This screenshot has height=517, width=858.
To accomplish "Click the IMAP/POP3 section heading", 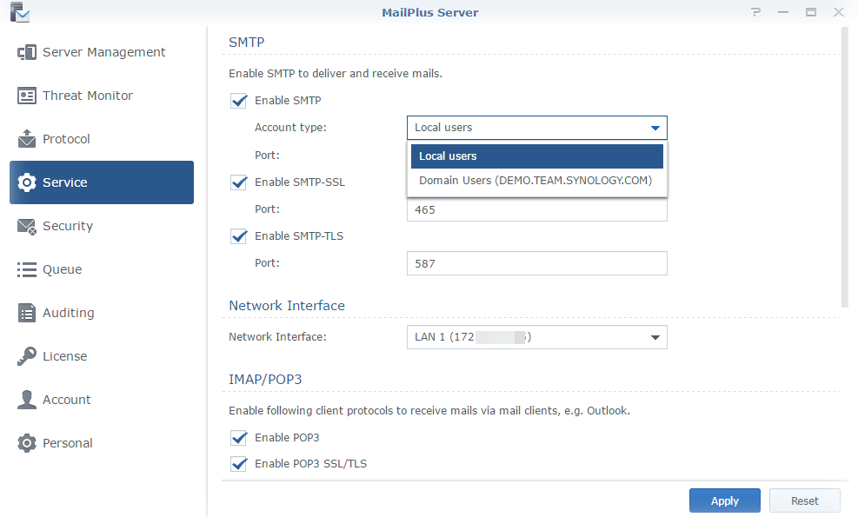I will [265, 379].
